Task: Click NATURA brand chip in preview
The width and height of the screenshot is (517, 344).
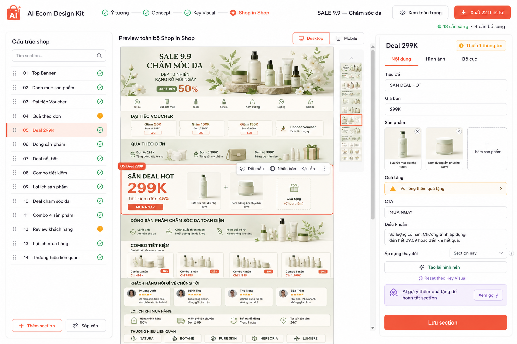Action: 143,339
